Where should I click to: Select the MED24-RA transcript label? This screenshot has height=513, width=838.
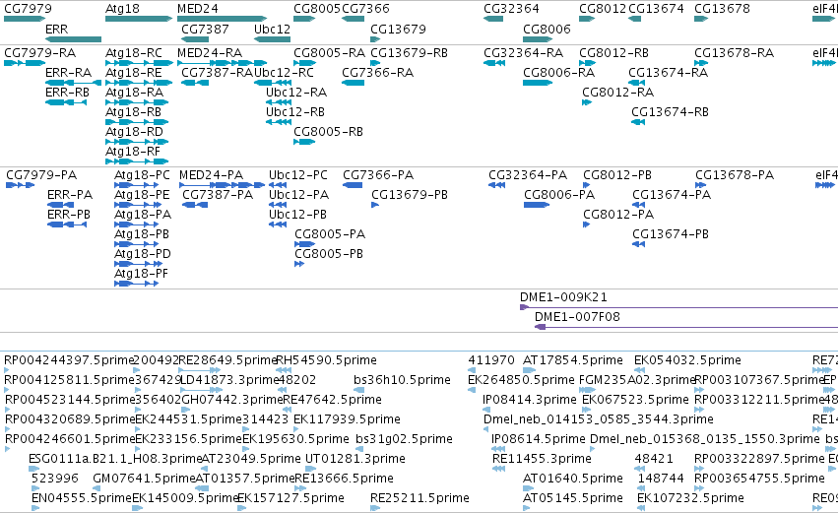pos(210,53)
